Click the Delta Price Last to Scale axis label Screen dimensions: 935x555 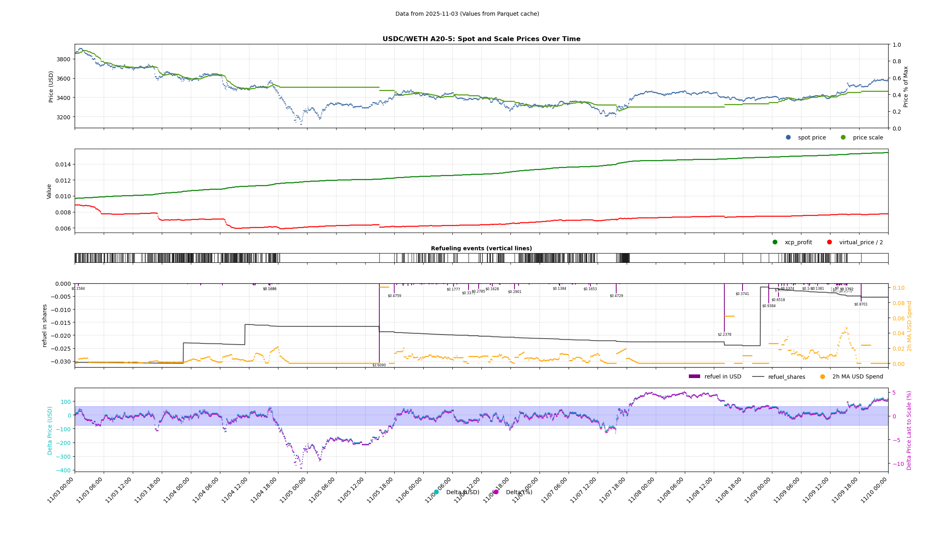(x=909, y=430)
